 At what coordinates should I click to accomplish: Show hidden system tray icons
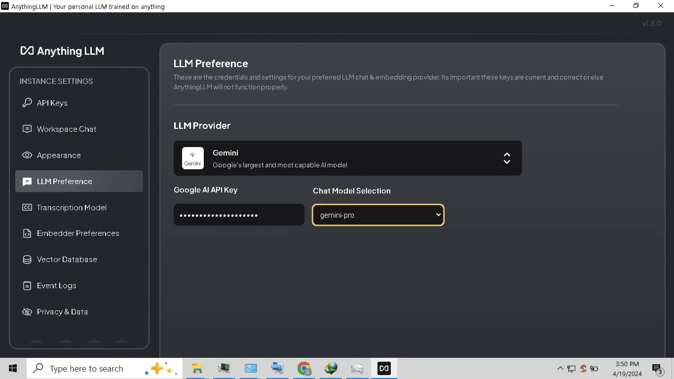pos(560,369)
